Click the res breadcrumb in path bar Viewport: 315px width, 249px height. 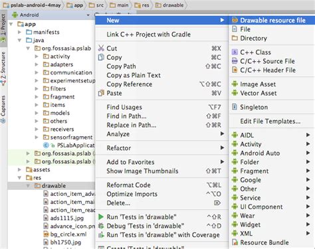142,5
